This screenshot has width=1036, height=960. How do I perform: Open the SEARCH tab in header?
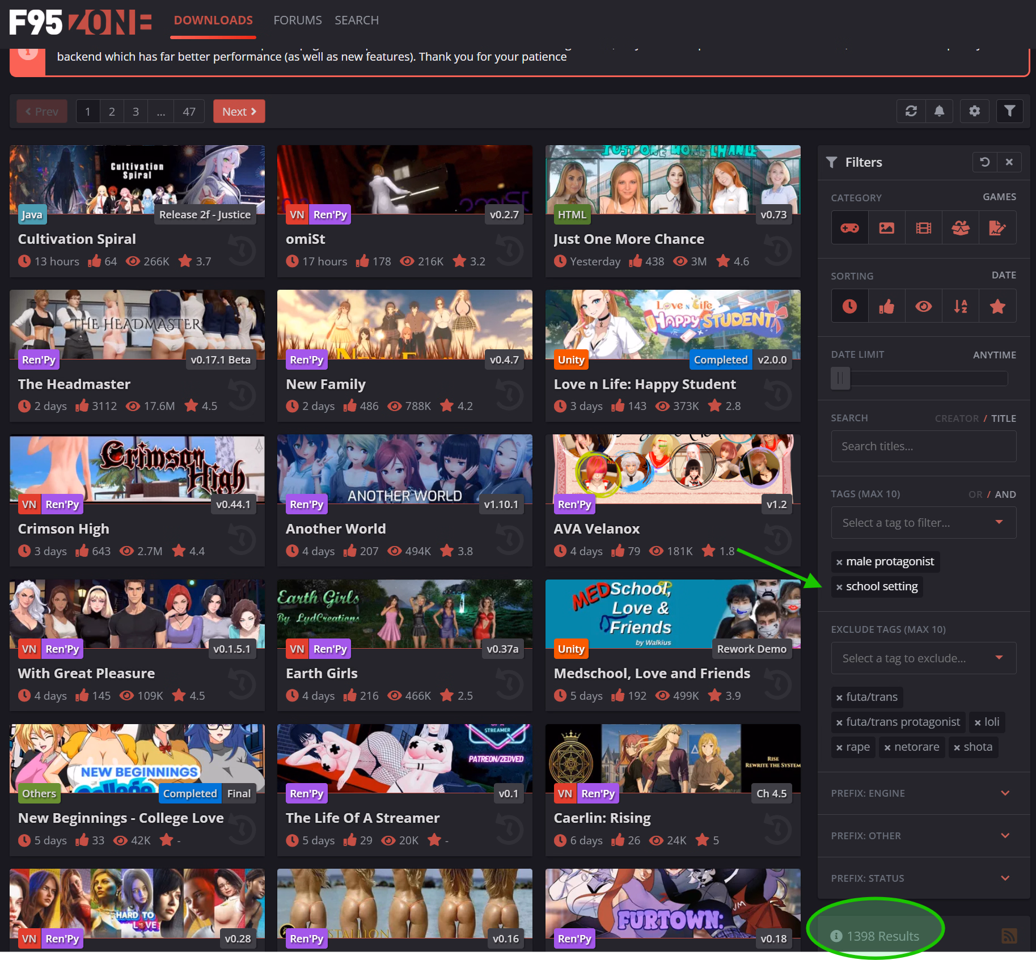pyautogui.click(x=356, y=20)
